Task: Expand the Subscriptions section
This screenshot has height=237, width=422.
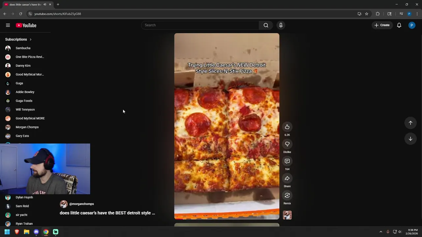Action: coord(18,39)
